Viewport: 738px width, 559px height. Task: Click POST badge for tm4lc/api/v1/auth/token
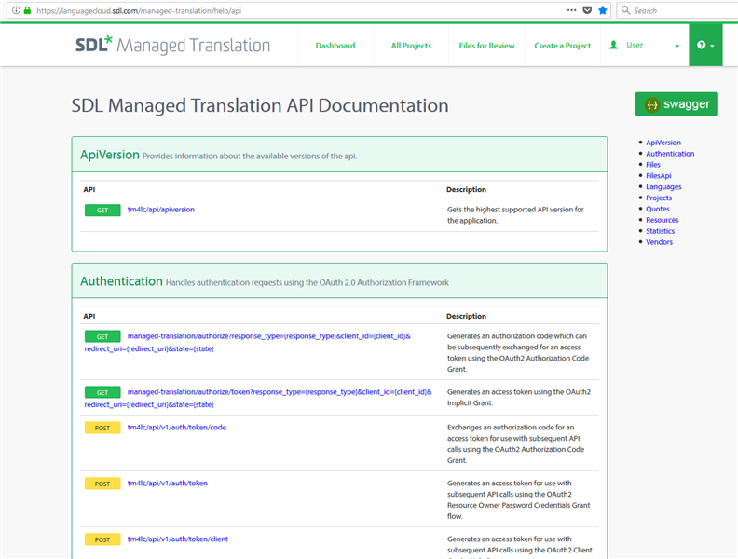[102, 484]
